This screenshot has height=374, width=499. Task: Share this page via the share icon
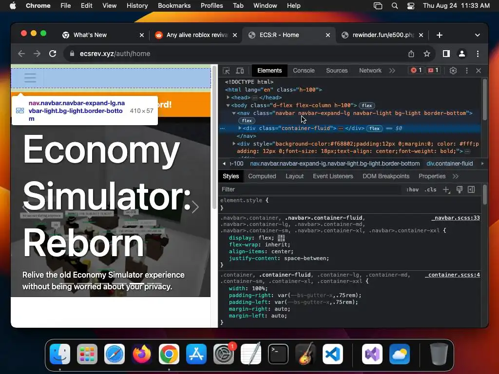pos(411,54)
